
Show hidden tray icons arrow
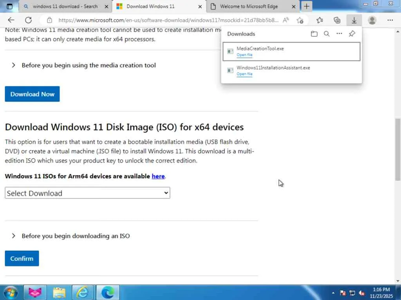(333, 293)
